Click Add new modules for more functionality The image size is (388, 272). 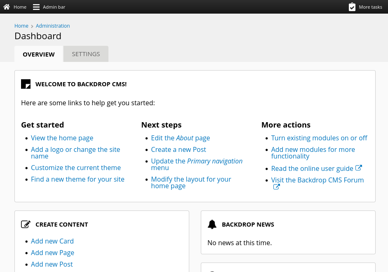click(313, 153)
